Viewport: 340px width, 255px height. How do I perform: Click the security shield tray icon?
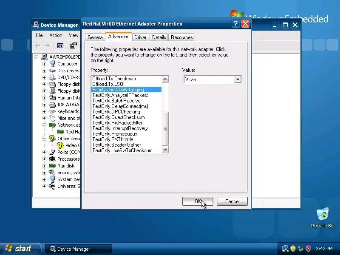click(293, 249)
